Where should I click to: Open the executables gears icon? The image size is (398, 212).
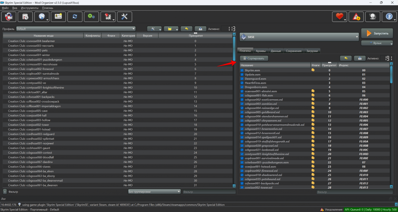[x=91, y=17]
